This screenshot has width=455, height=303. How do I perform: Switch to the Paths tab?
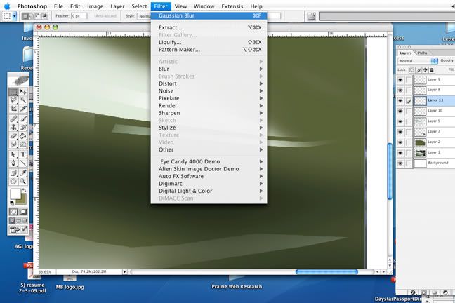[423, 53]
